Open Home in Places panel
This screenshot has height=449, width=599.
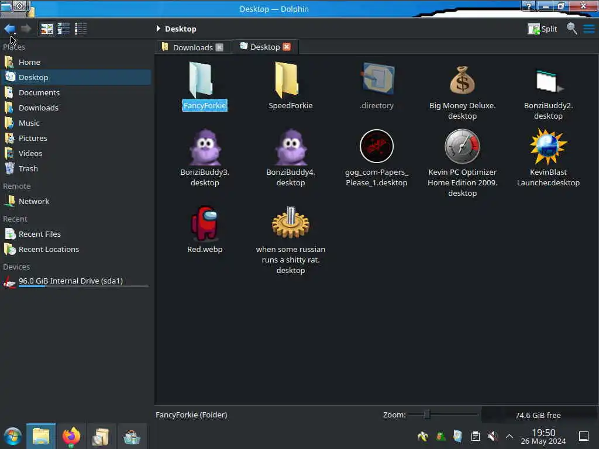76,62
